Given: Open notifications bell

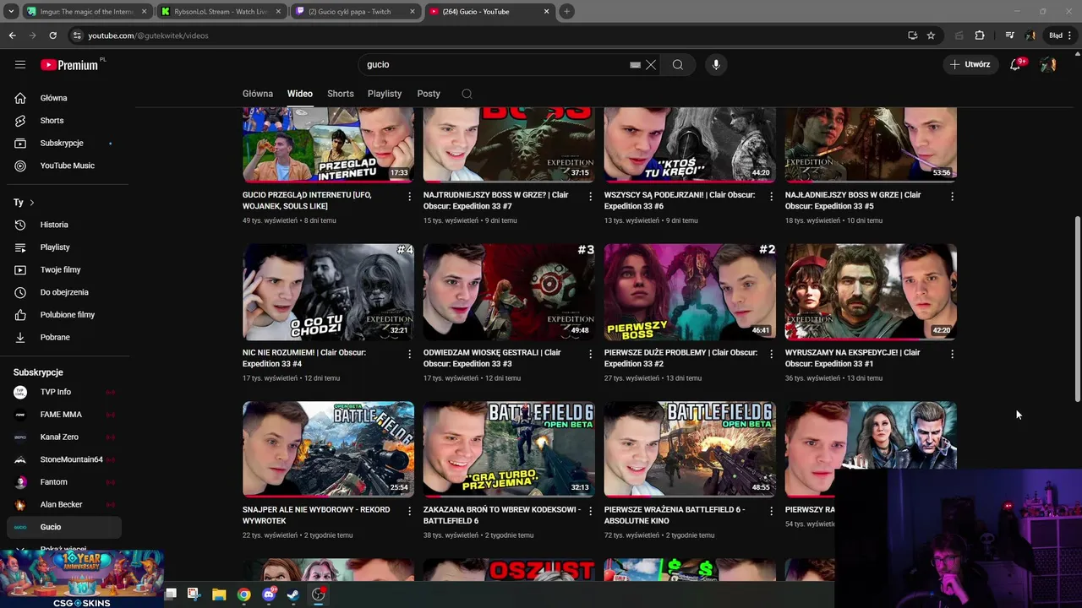Looking at the screenshot, I should pos(1015,64).
